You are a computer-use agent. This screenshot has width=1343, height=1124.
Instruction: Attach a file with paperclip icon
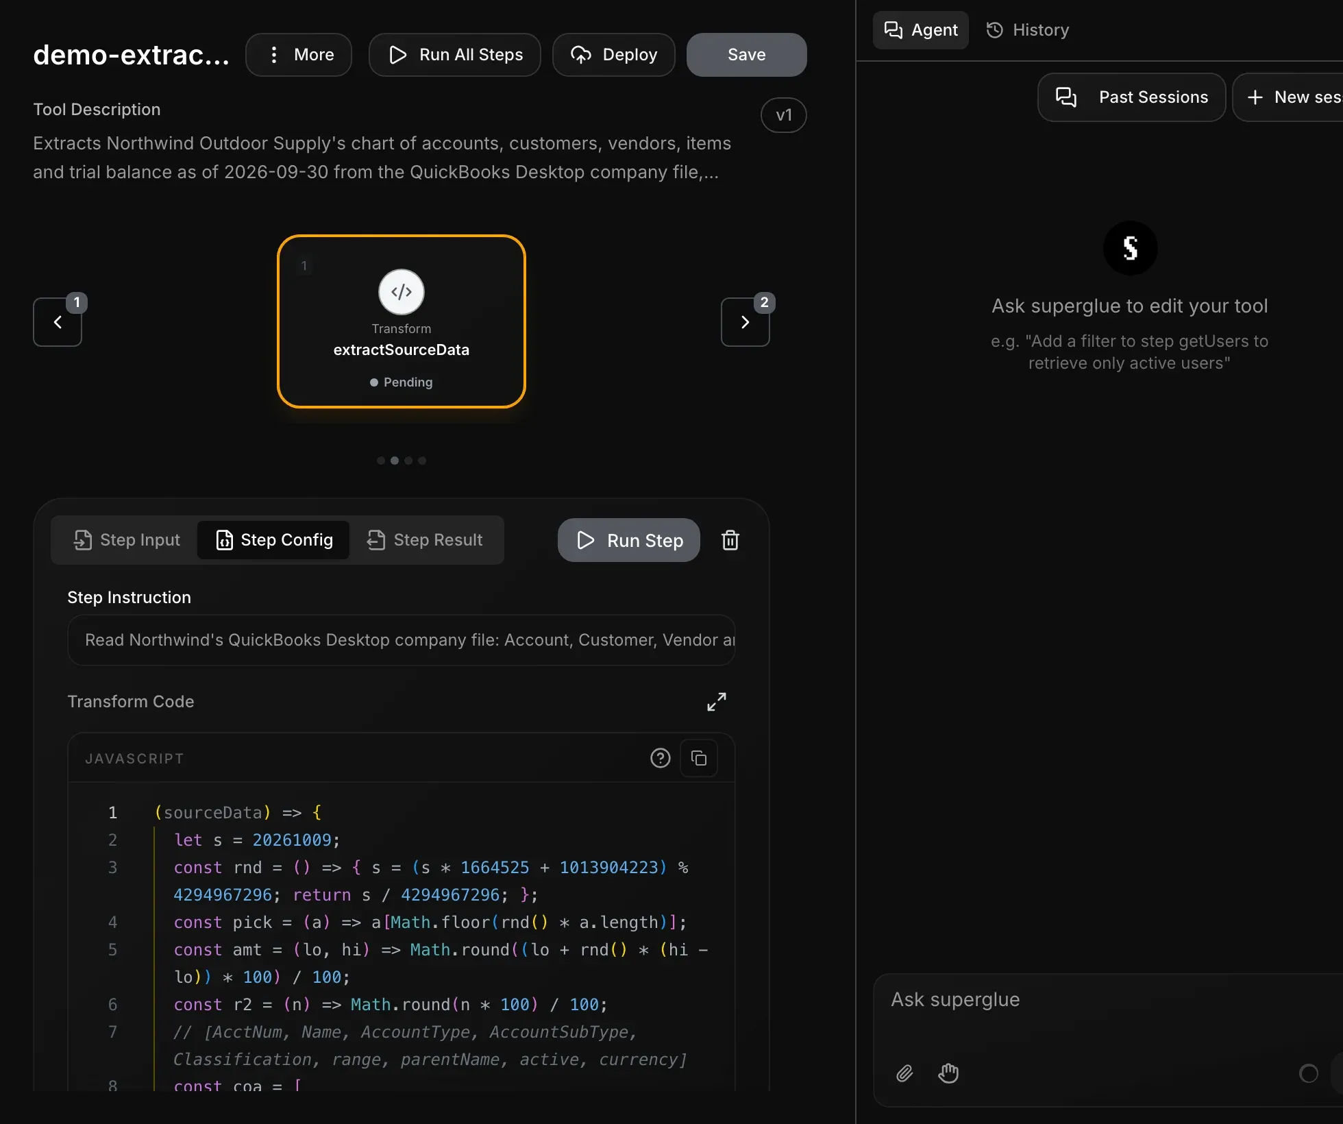point(904,1073)
